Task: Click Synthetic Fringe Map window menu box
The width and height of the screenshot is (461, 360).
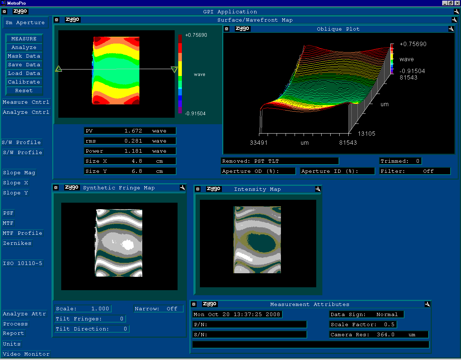Action: [x=56, y=188]
